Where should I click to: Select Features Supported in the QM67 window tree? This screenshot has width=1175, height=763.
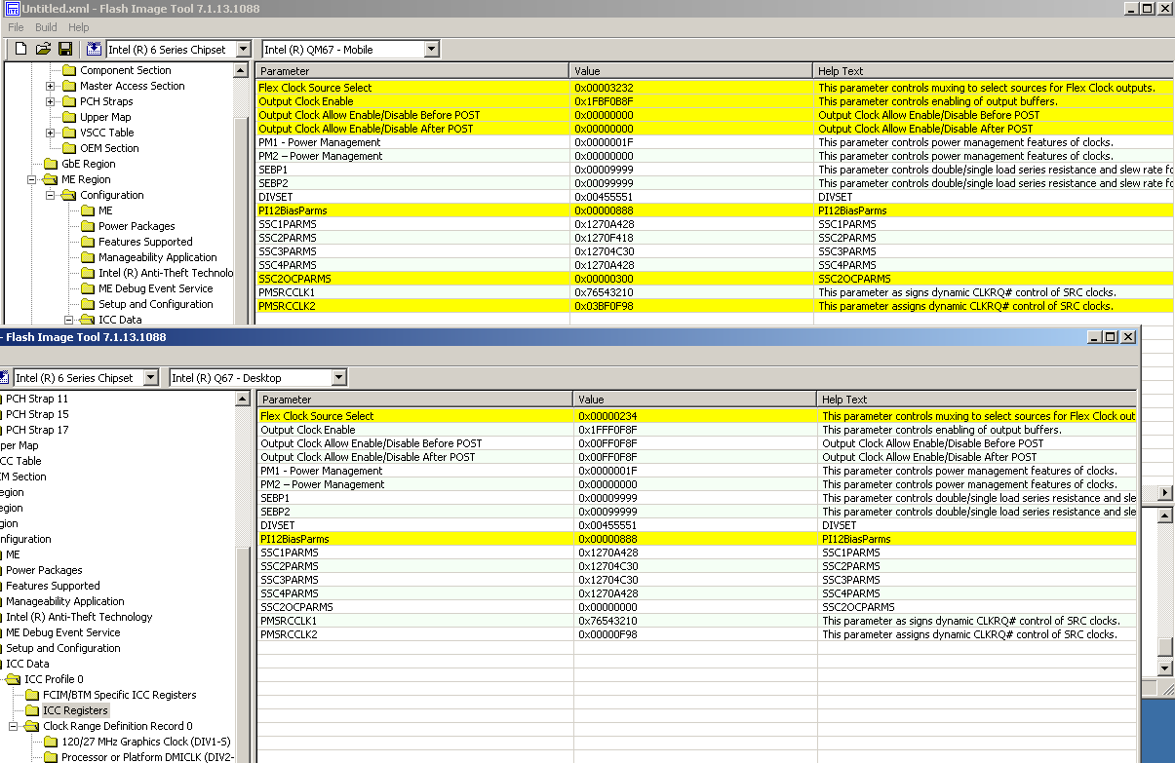tap(145, 242)
